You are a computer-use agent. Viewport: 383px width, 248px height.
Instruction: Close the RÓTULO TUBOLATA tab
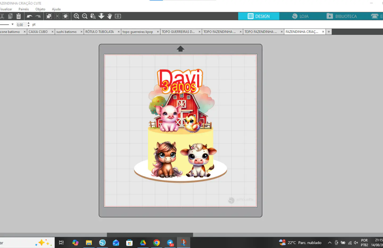coord(119,32)
